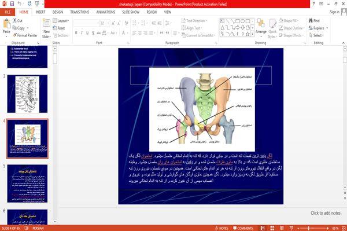Click the Save icon in quick access toolbar
Image resolution: width=347 pixels, height=231 pixels.
pos(12,4)
